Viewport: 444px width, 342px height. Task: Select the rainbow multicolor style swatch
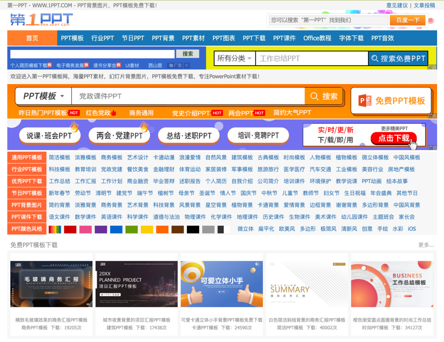[55, 229]
